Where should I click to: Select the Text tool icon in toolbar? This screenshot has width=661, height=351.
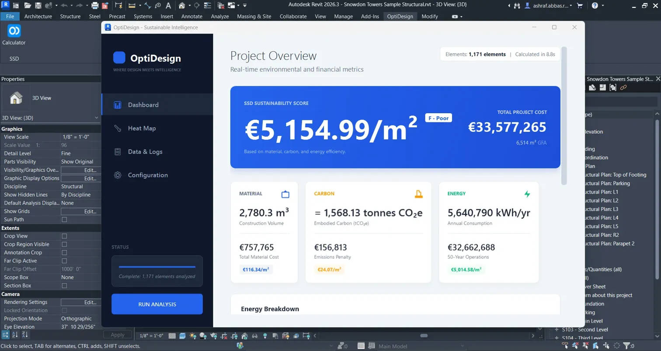tap(168, 6)
